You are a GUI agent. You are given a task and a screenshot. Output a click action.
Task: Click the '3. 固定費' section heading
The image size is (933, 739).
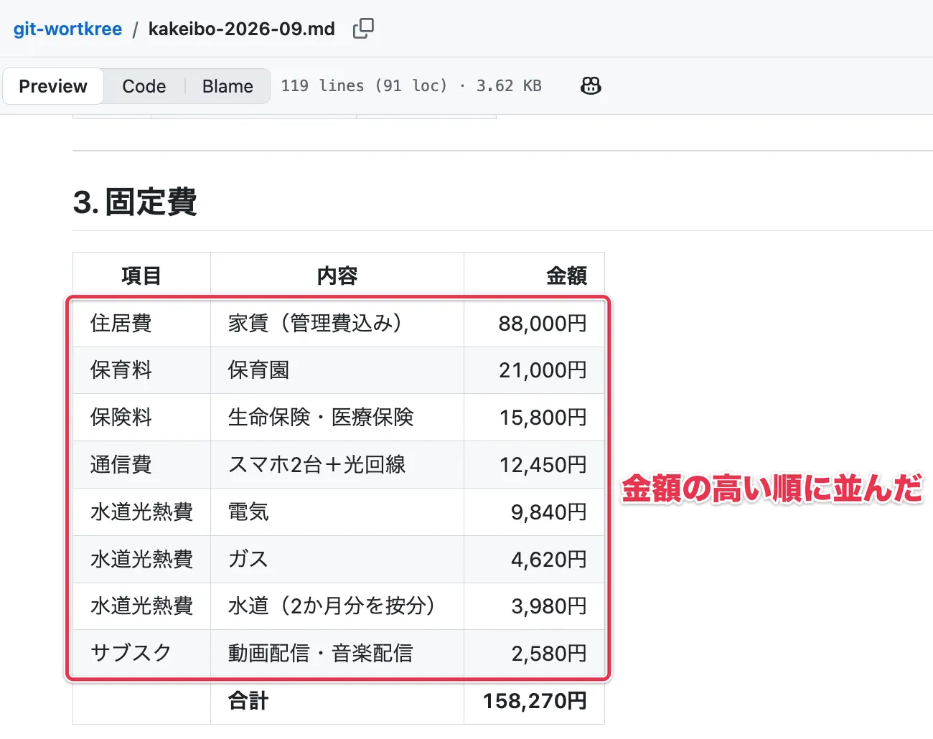[x=135, y=202]
